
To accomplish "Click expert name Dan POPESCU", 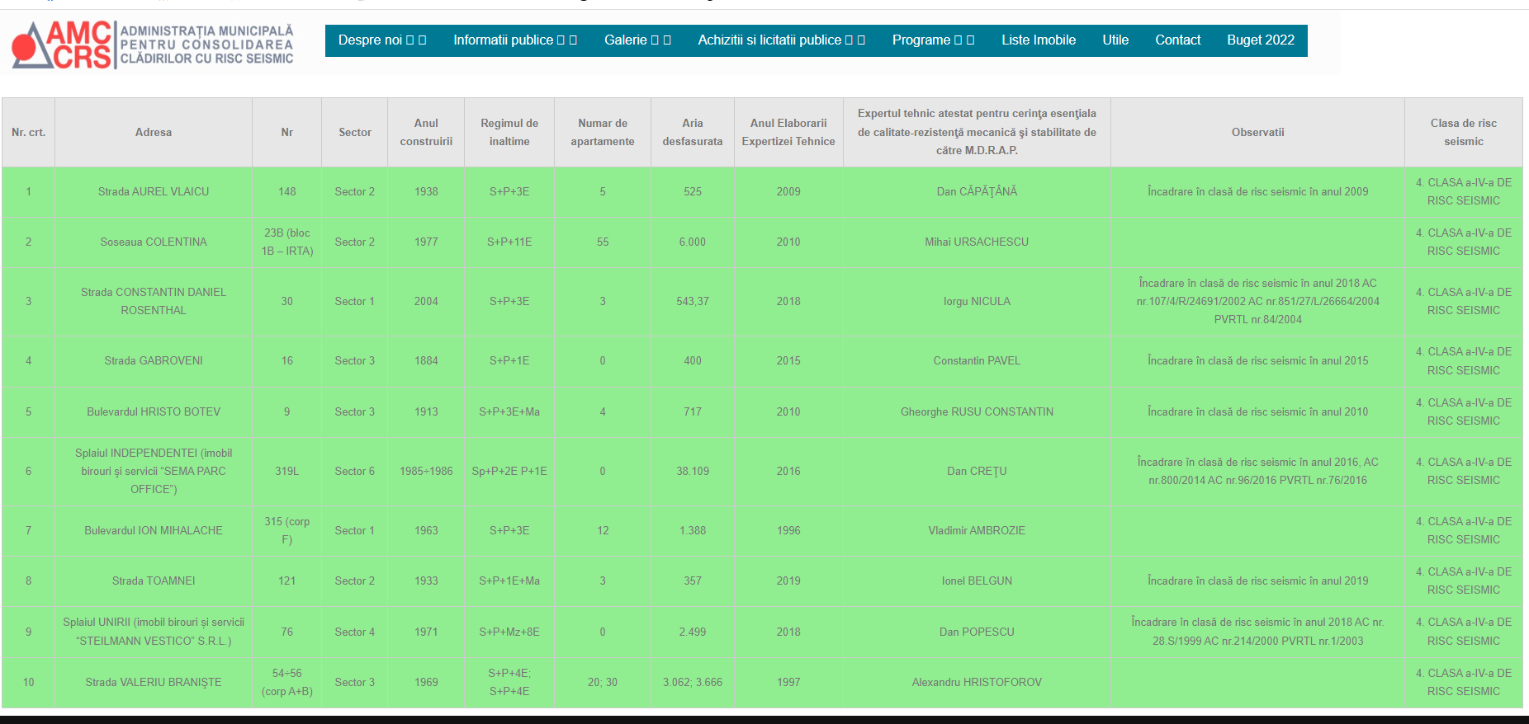I will click(977, 632).
